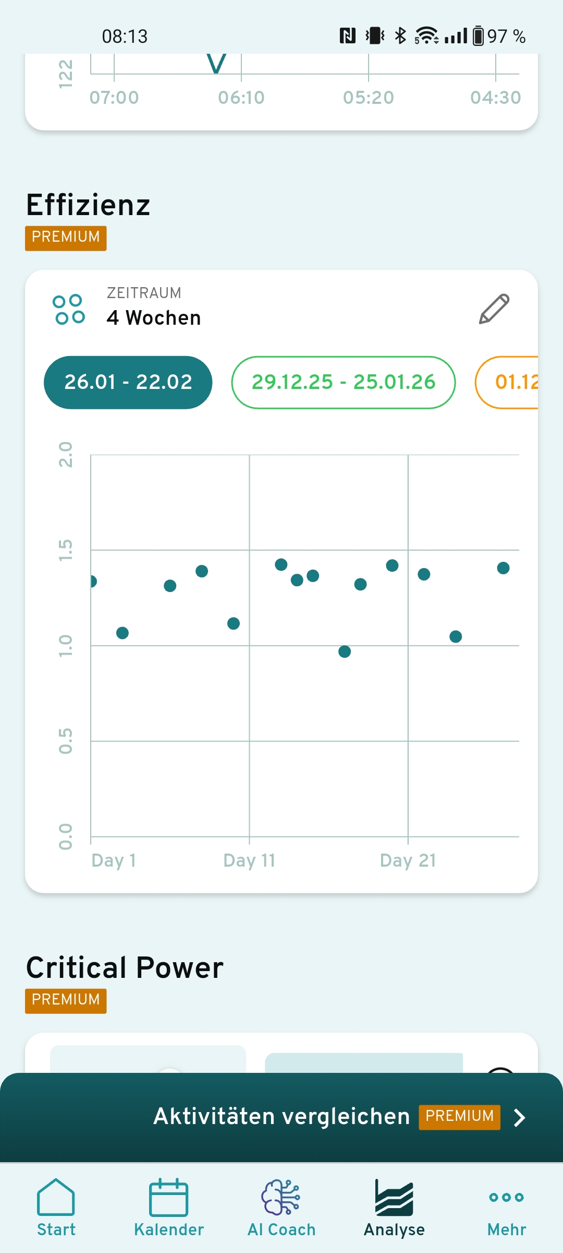
Task: Tap the PREMIUM badge under Critical Power
Action: click(x=66, y=1000)
